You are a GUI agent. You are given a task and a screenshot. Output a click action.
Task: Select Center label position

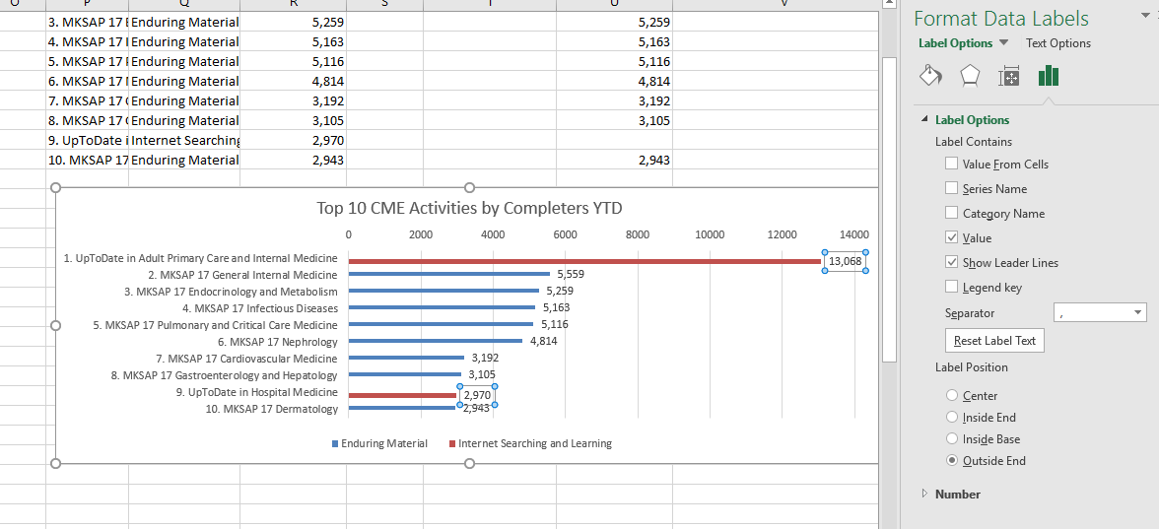(x=952, y=395)
